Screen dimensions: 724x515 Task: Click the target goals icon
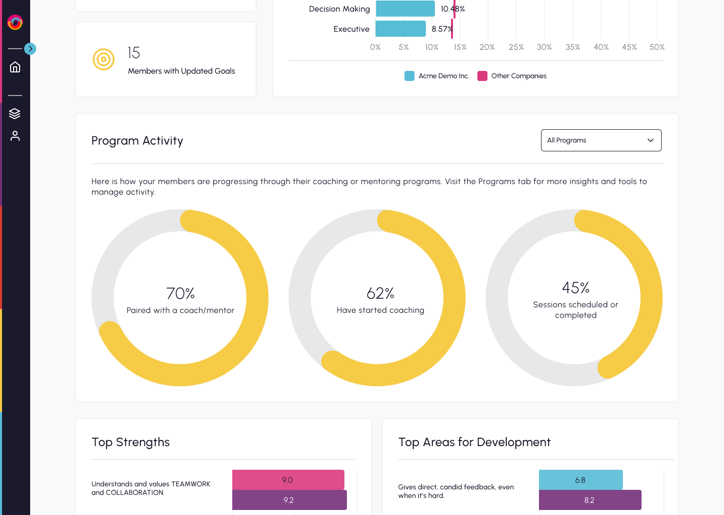104,59
